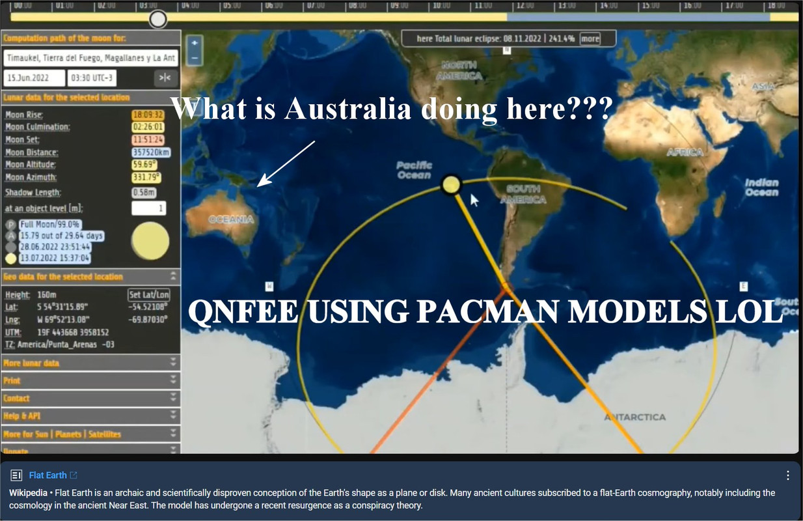Expand the Help & API section

tap(90, 415)
